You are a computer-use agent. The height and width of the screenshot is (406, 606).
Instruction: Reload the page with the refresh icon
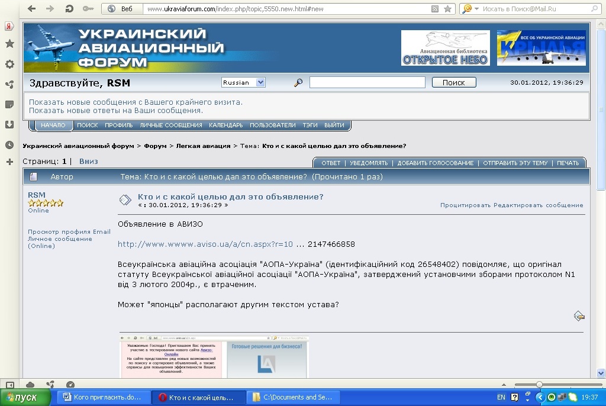tap(69, 9)
